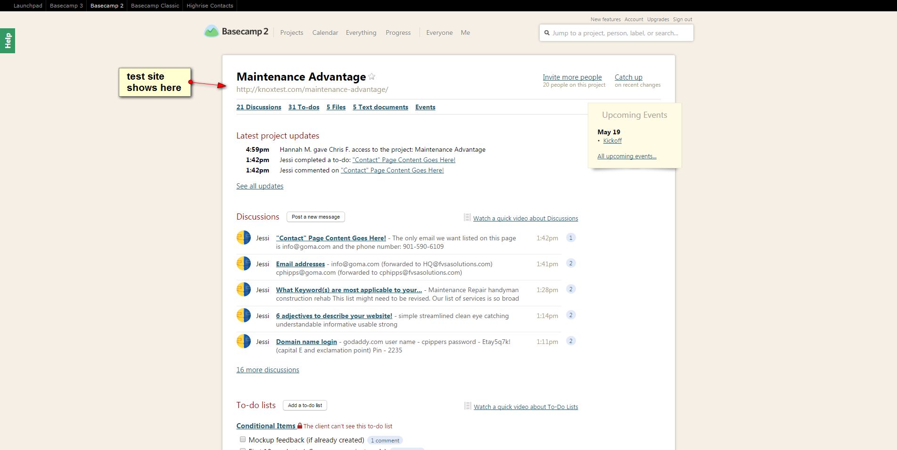
Task: Focus the Jump to a project search field
Action: pyautogui.click(x=617, y=33)
